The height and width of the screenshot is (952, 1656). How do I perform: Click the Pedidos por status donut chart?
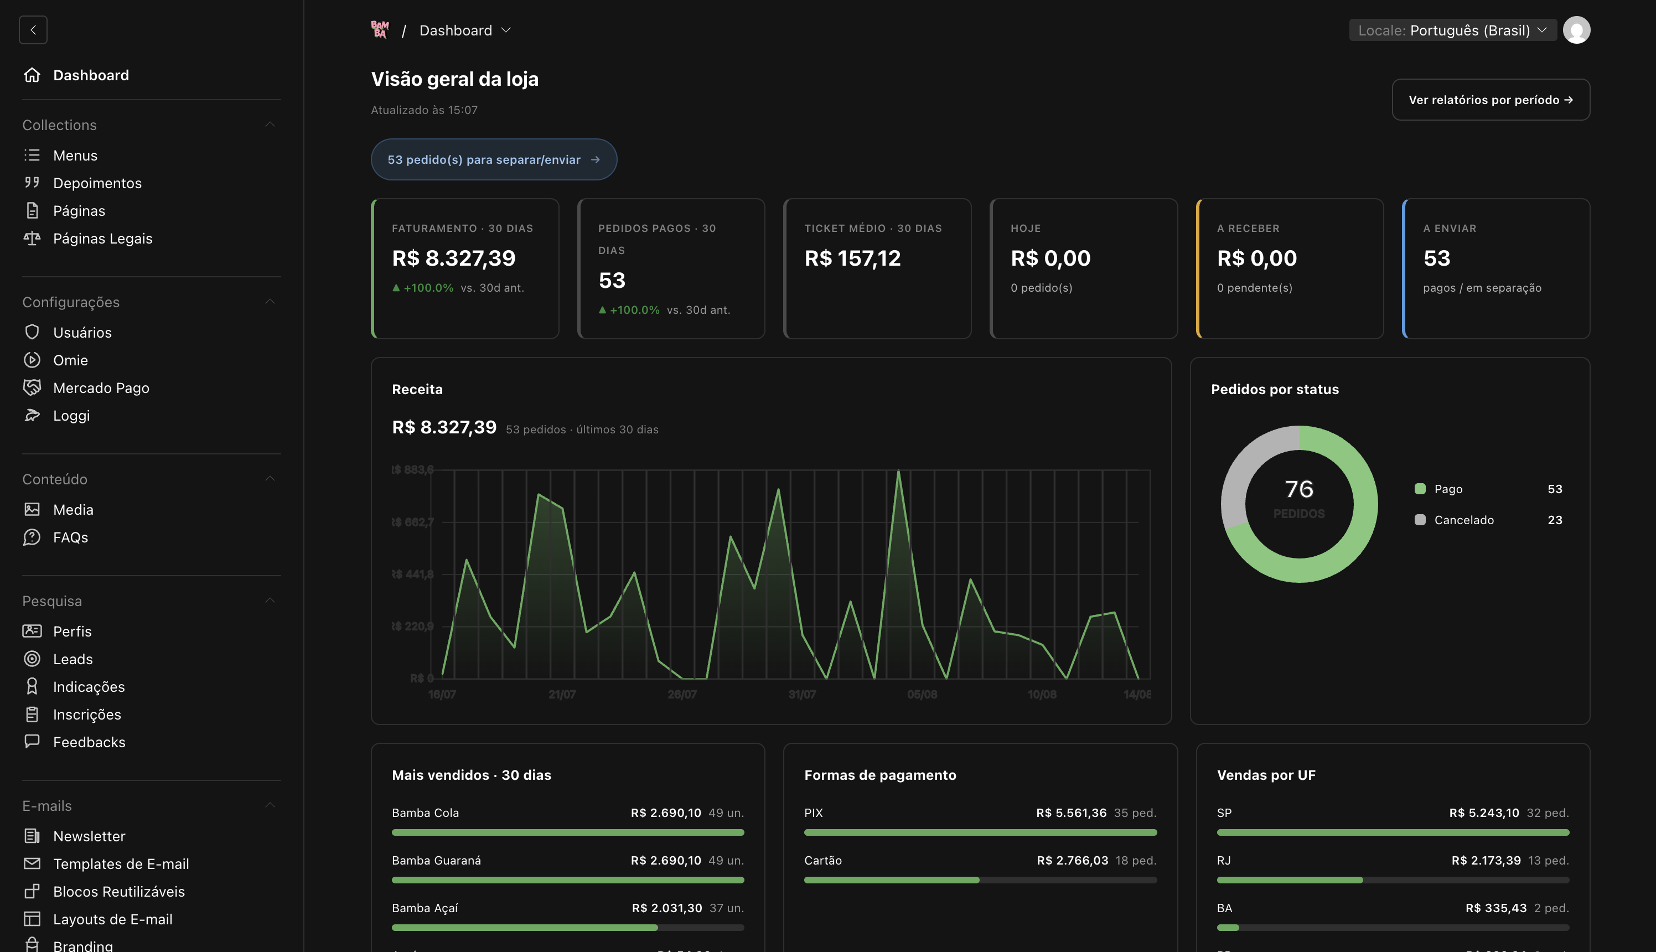(1299, 504)
